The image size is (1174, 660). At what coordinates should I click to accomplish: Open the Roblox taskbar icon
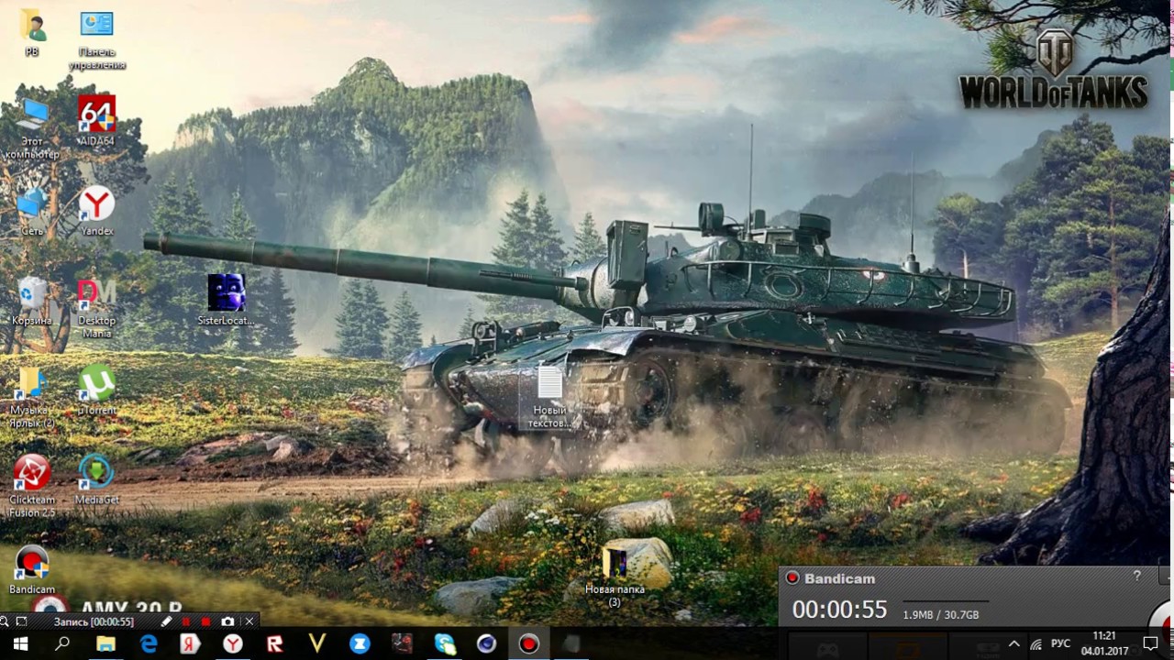point(275,644)
